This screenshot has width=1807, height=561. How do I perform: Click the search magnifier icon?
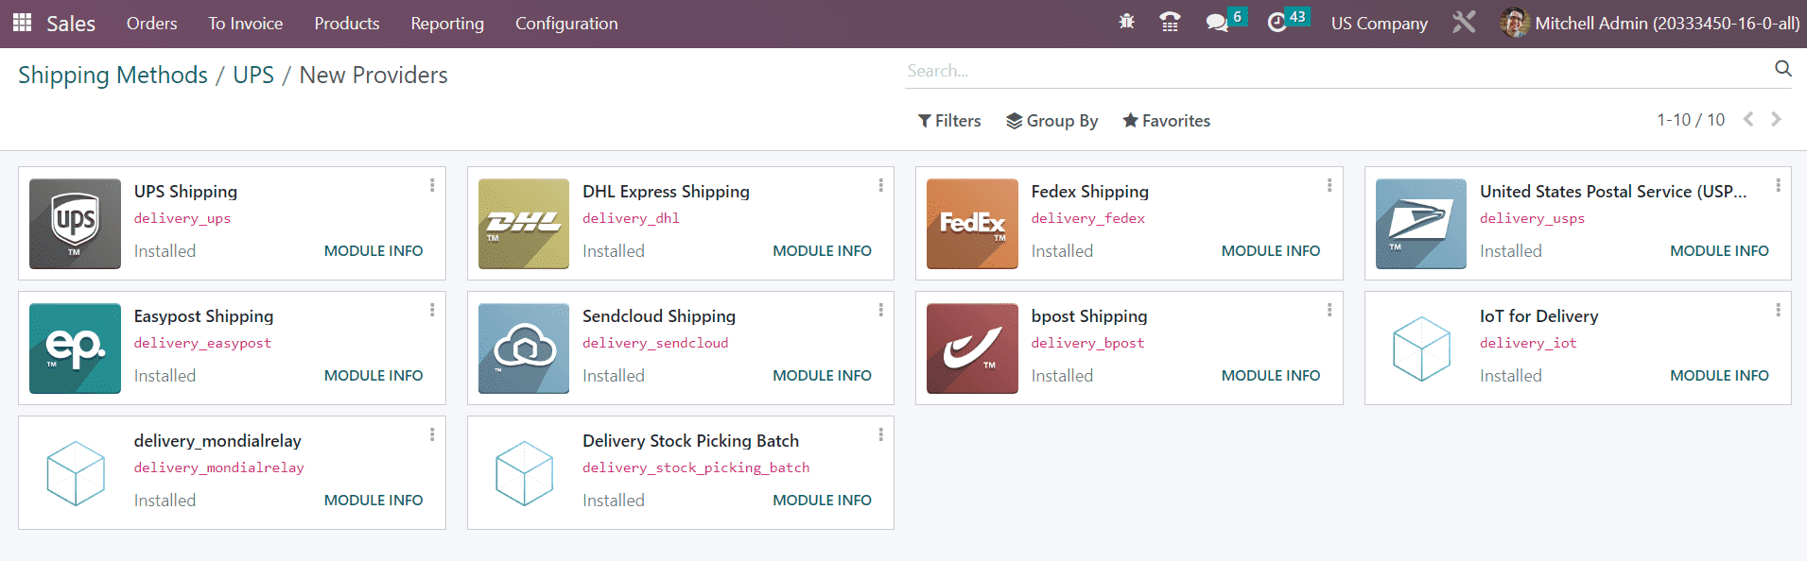(1782, 69)
